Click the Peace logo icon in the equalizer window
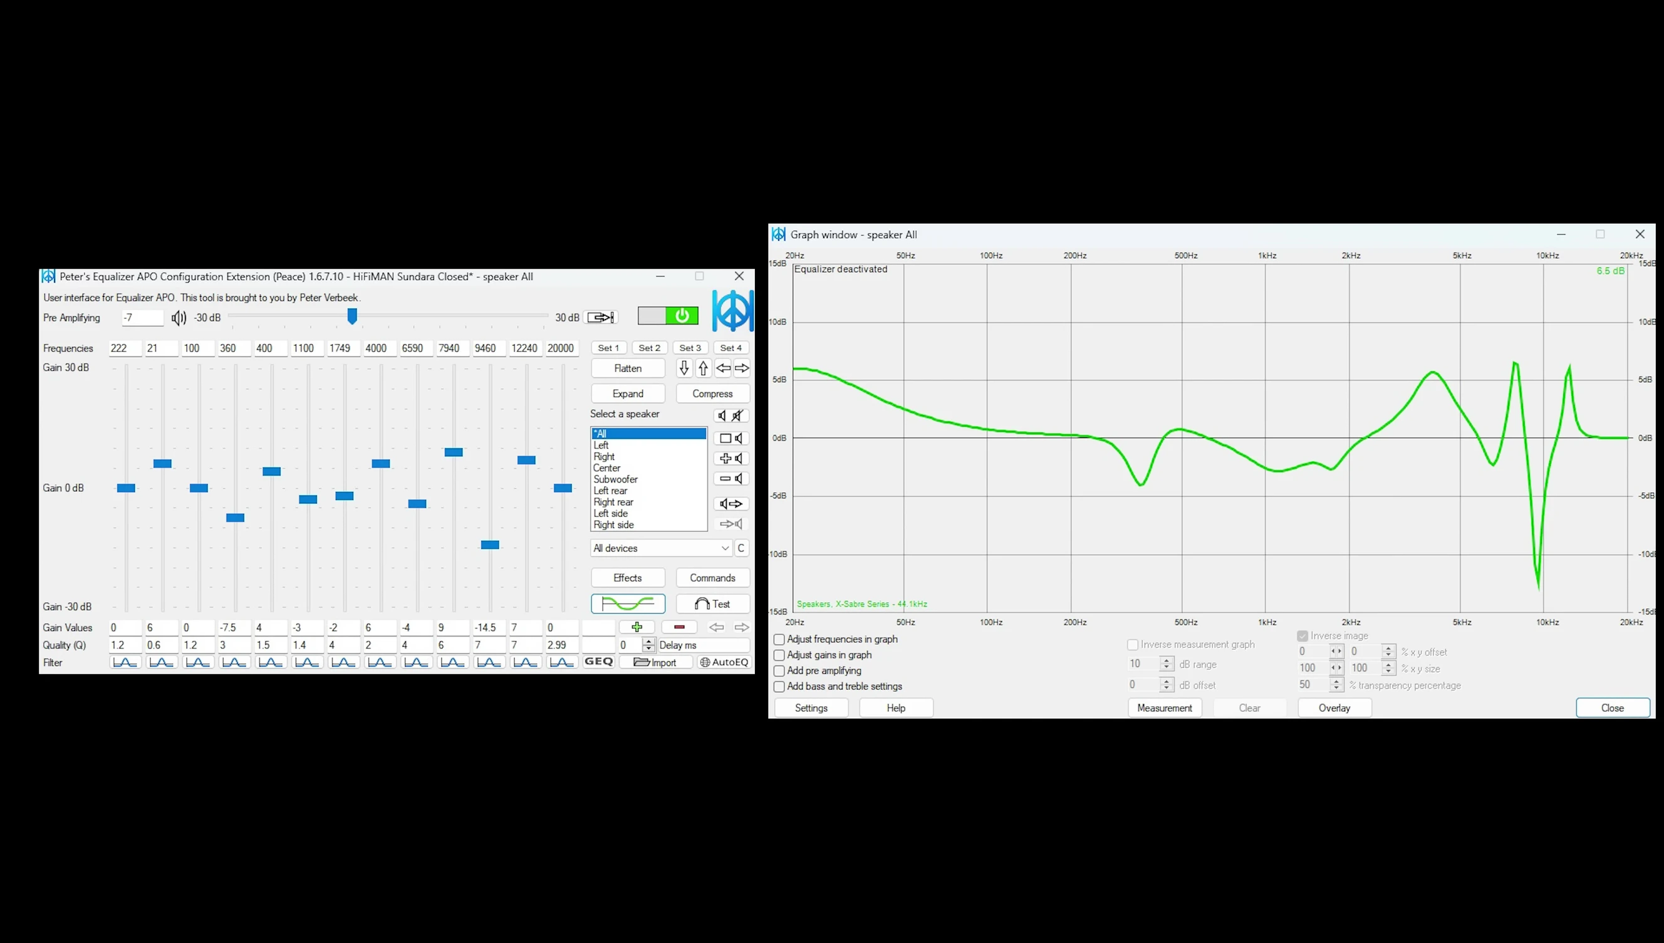The height and width of the screenshot is (943, 1664). tap(732, 311)
